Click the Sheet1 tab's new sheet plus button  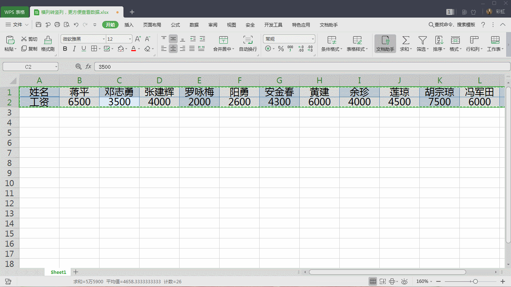[x=76, y=272]
